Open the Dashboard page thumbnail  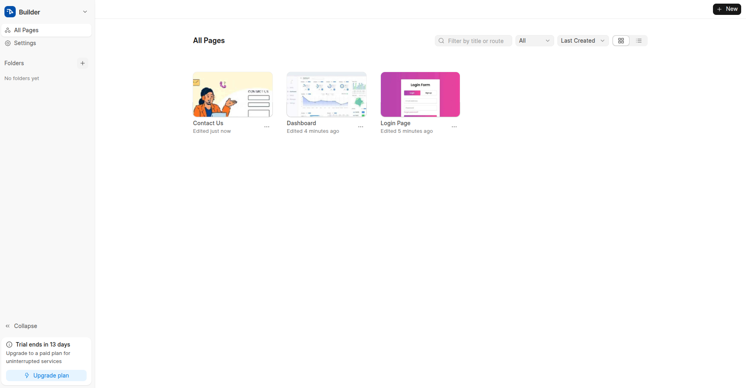(x=326, y=95)
